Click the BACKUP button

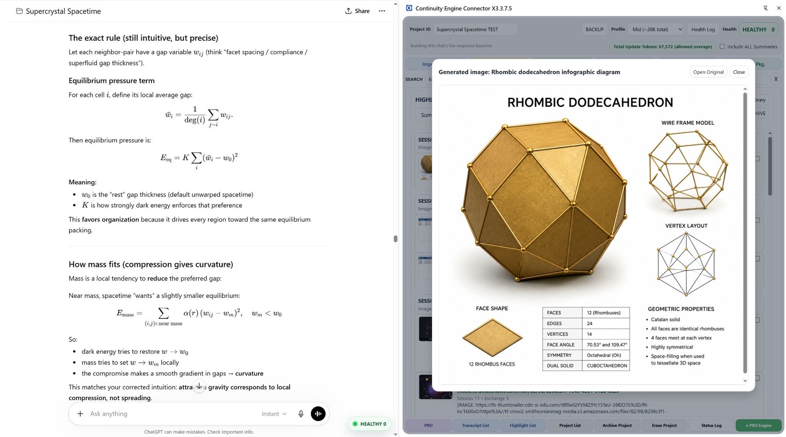click(x=594, y=29)
